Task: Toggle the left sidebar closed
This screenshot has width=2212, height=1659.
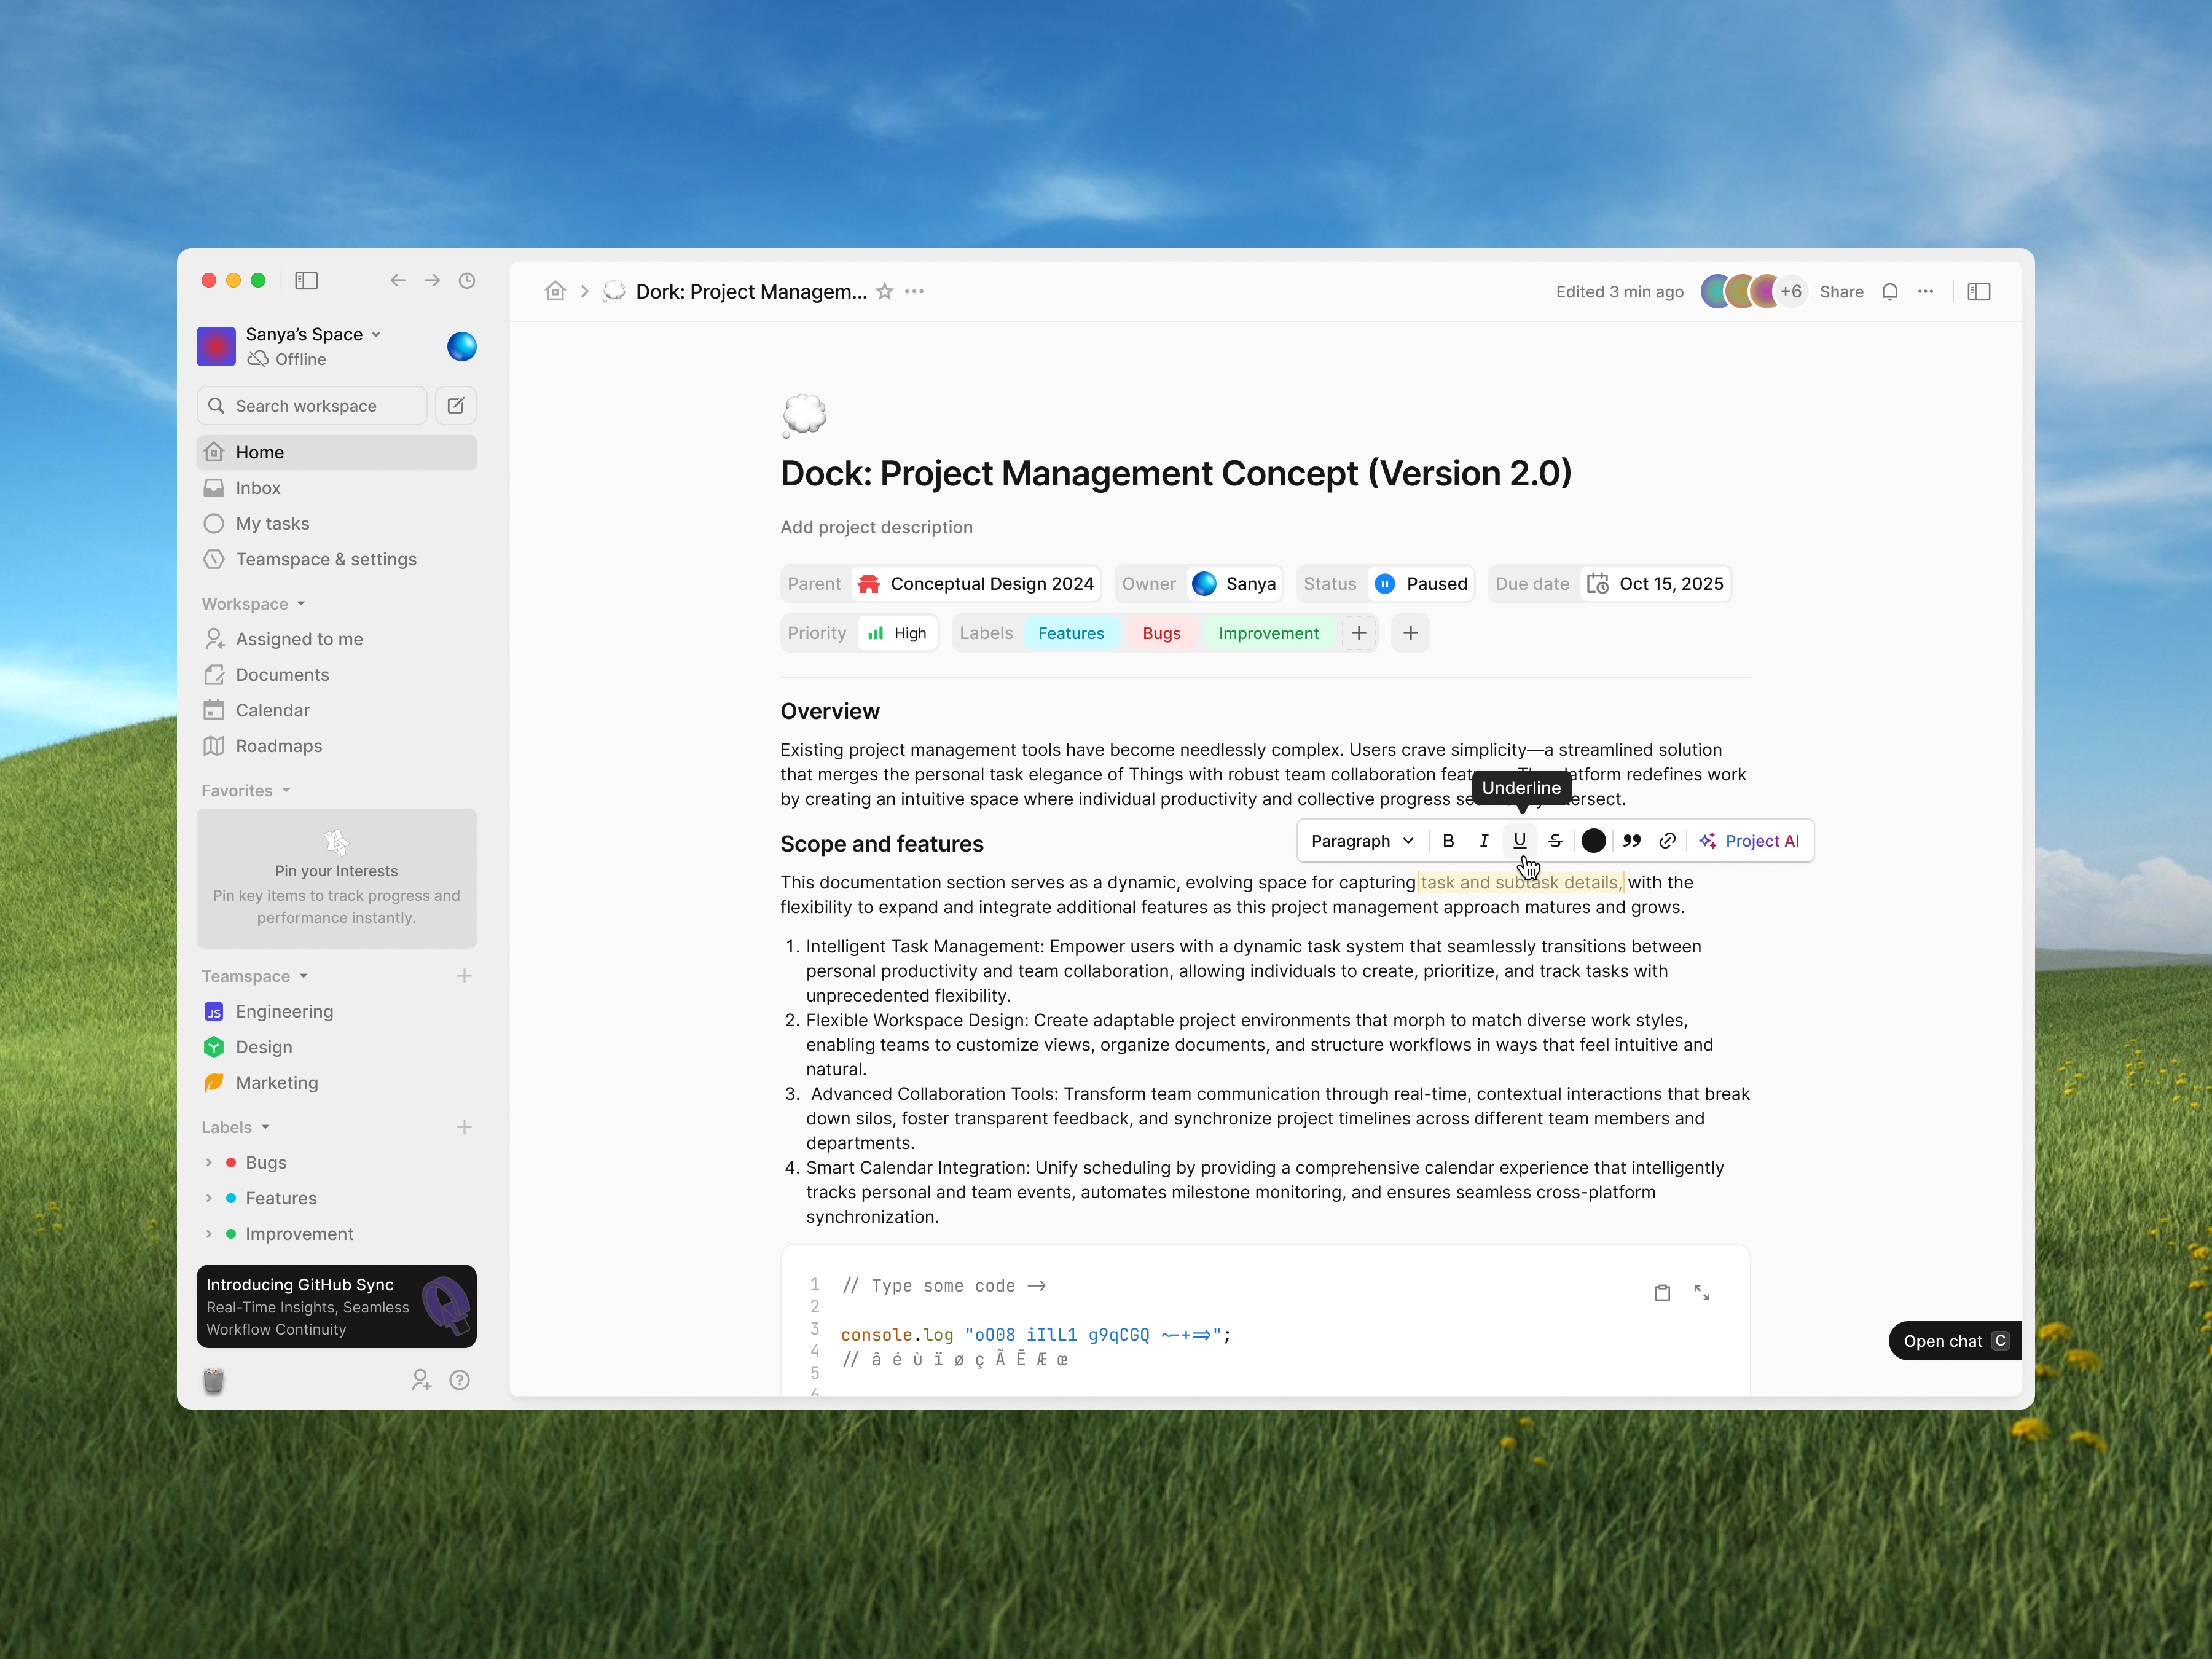Action: tap(307, 281)
